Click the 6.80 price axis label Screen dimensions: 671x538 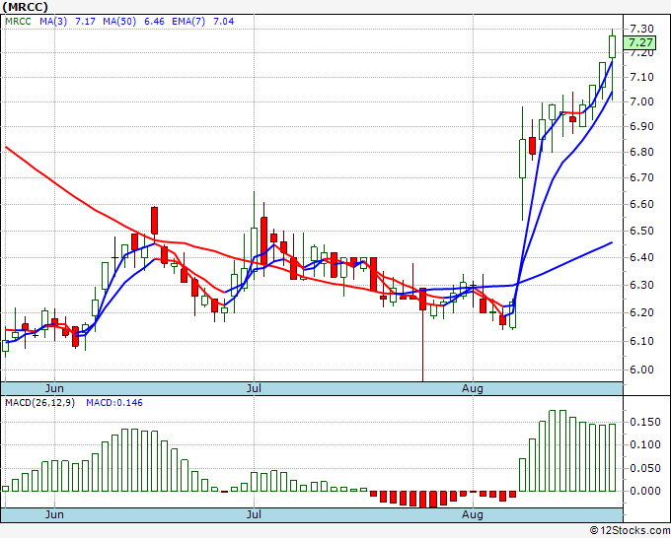pos(642,152)
